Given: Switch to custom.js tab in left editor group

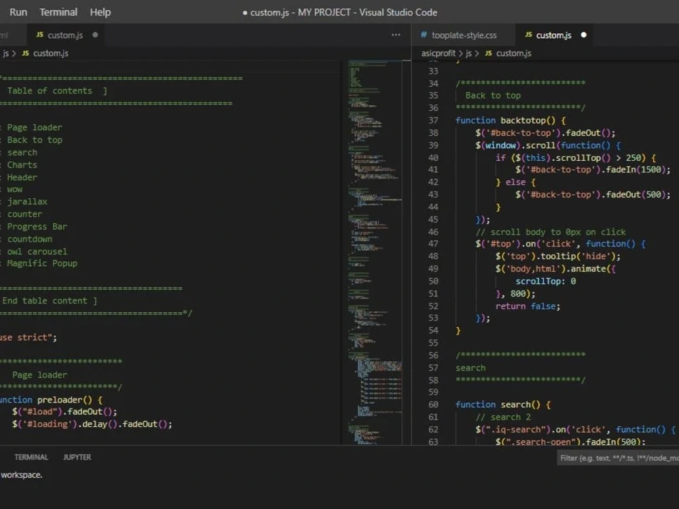Looking at the screenshot, I should [65, 35].
